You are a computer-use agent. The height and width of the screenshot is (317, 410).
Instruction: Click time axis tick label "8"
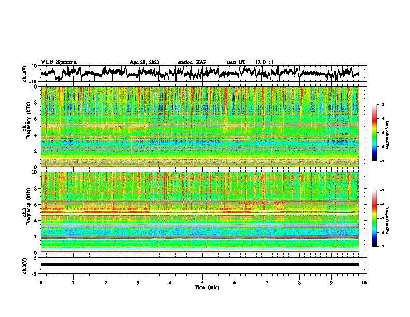(299, 283)
